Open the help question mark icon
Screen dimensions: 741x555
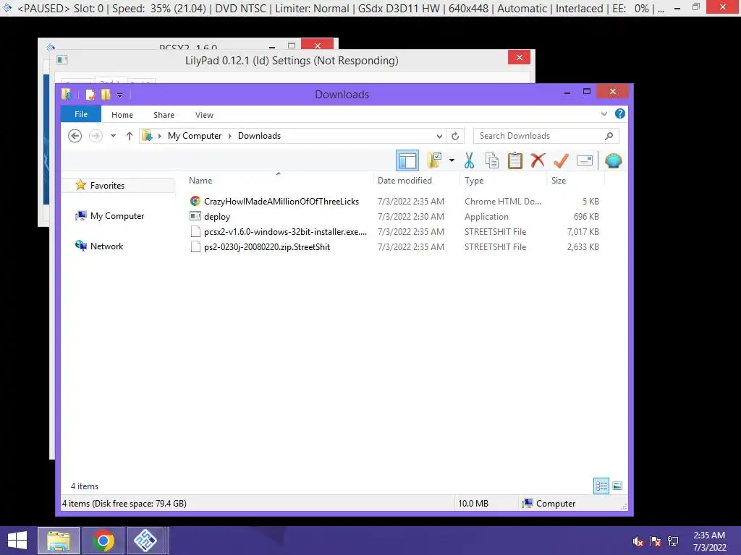(620, 113)
